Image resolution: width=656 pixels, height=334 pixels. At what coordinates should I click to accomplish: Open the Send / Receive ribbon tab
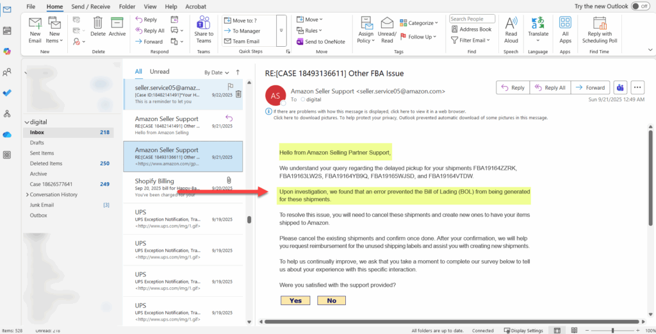(90, 6)
